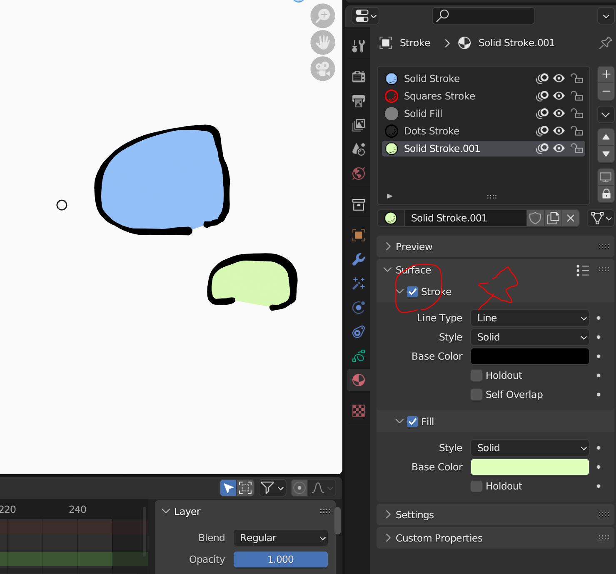Open the Object Constraints properties tab
Image resolution: width=616 pixels, height=574 pixels.
(359, 332)
